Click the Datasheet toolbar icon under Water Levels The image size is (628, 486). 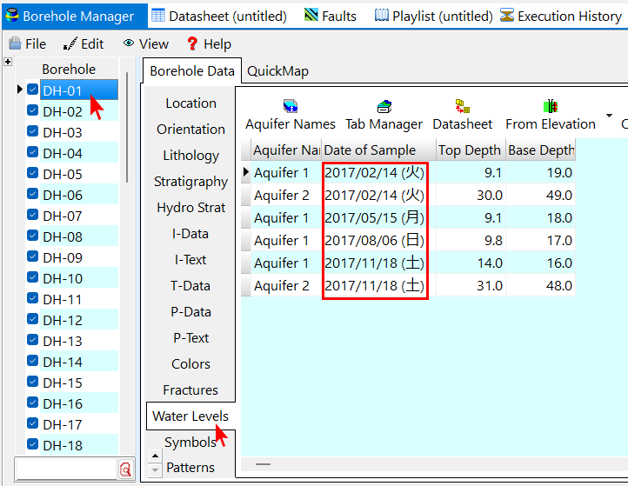pos(462,107)
